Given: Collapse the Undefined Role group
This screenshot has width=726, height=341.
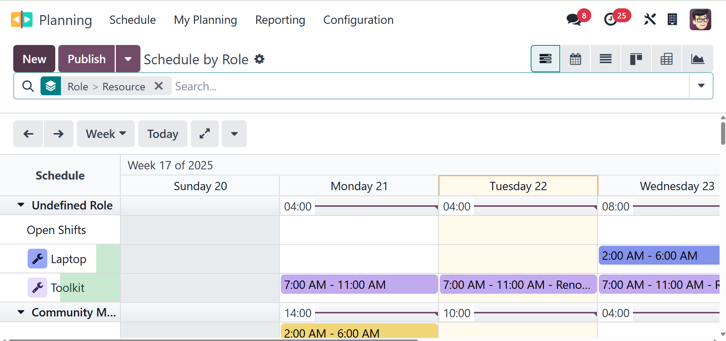Looking at the screenshot, I should (x=21, y=205).
